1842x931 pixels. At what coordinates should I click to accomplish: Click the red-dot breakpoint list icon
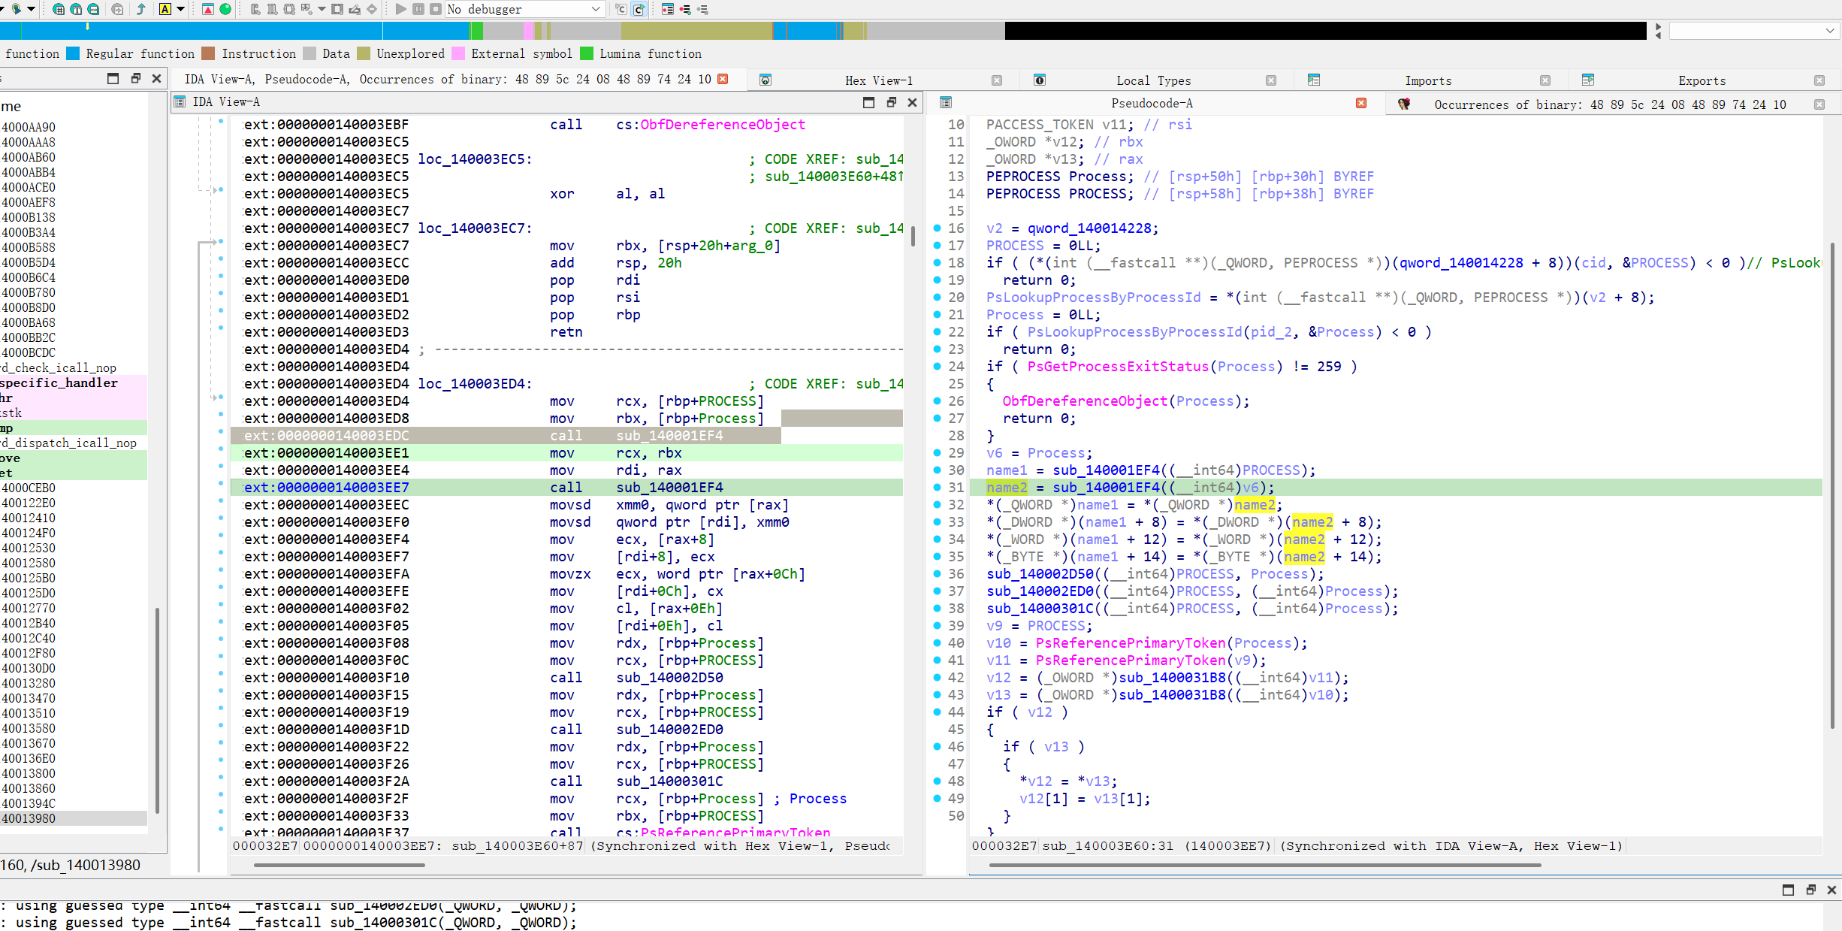pos(668,9)
